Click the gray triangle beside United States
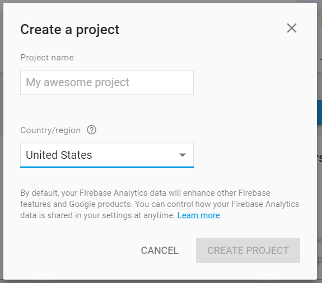The image size is (322, 283). click(183, 155)
